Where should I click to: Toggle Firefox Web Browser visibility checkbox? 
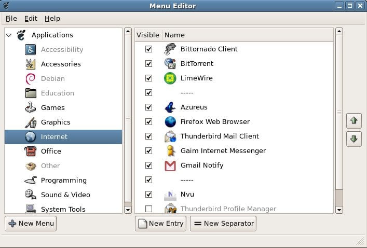pos(148,121)
